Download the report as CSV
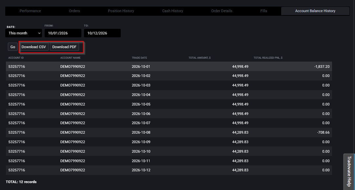355x190 pixels. pos(34,47)
